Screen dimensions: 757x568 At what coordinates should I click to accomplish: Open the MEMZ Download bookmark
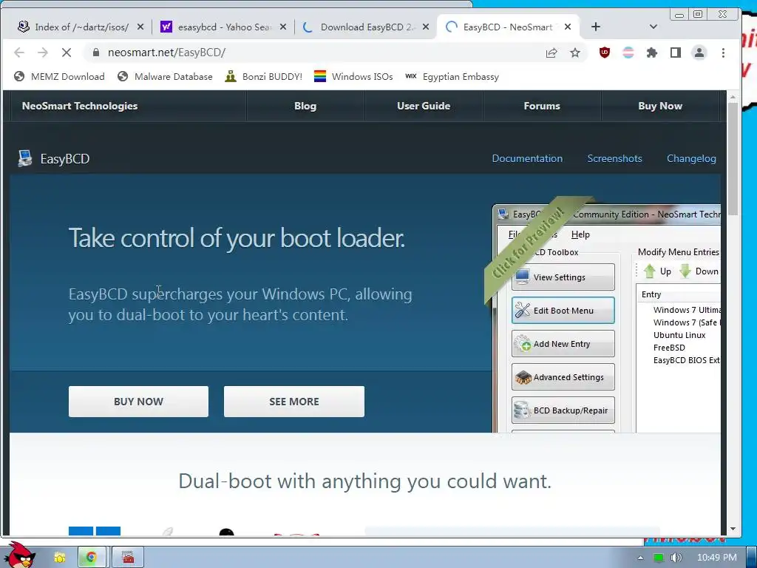(59, 76)
